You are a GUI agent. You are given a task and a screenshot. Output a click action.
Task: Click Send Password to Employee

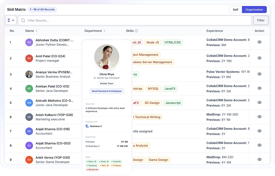[107, 91]
